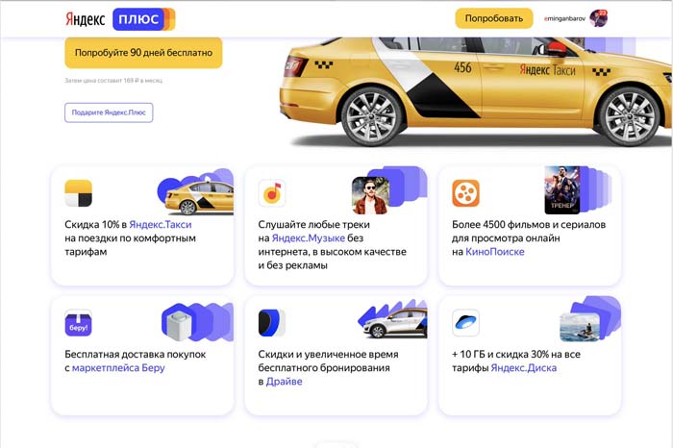This screenshot has height=448, width=673.
Task: Click the man in sunglasses thumbnail
Action: point(370,195)
